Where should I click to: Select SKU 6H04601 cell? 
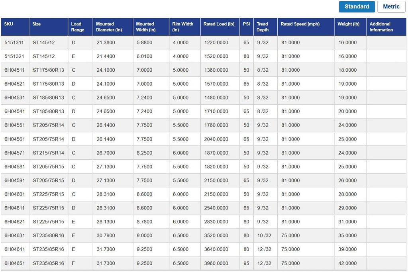pyautogui.click(x=15, y=194)
